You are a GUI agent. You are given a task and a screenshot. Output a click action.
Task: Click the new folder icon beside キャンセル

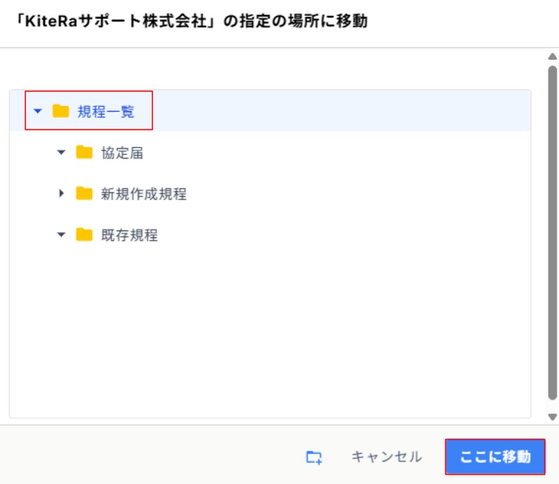[314, 457]
